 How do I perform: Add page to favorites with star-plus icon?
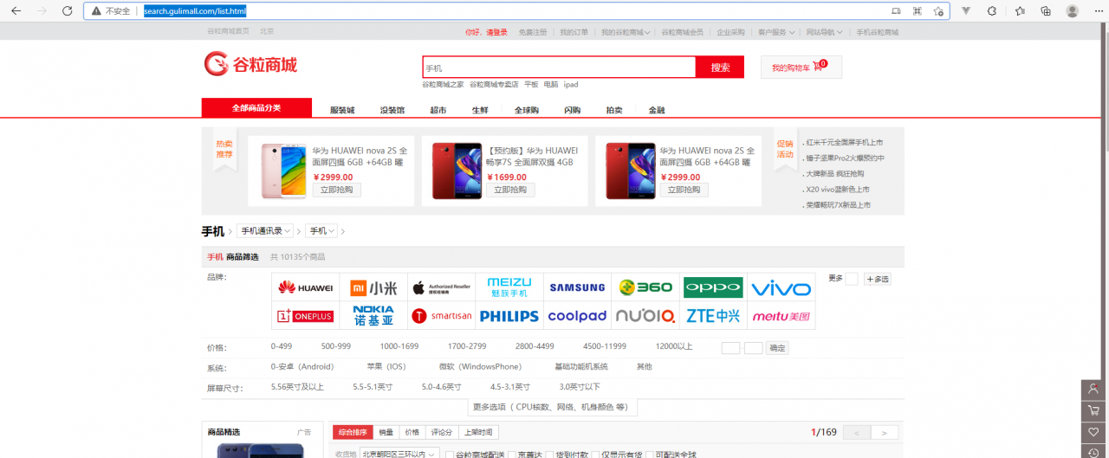(938, 11)
